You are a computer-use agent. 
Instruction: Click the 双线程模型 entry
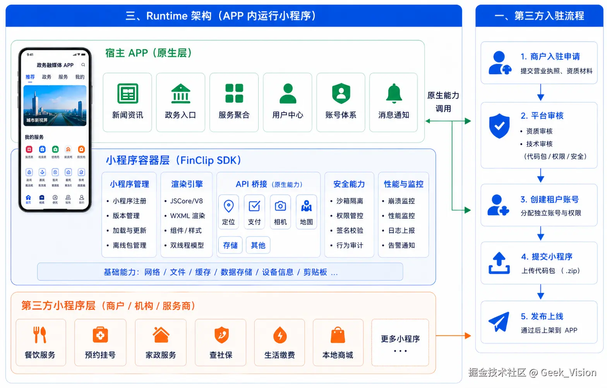[x=187, y=245]
